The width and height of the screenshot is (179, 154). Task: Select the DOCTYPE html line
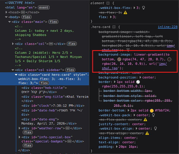click(20, 3)
